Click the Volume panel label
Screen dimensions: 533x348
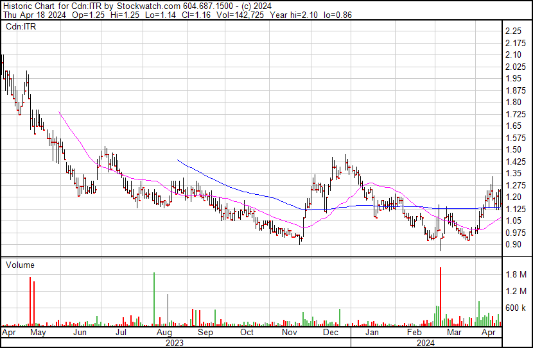click(21, 265)
